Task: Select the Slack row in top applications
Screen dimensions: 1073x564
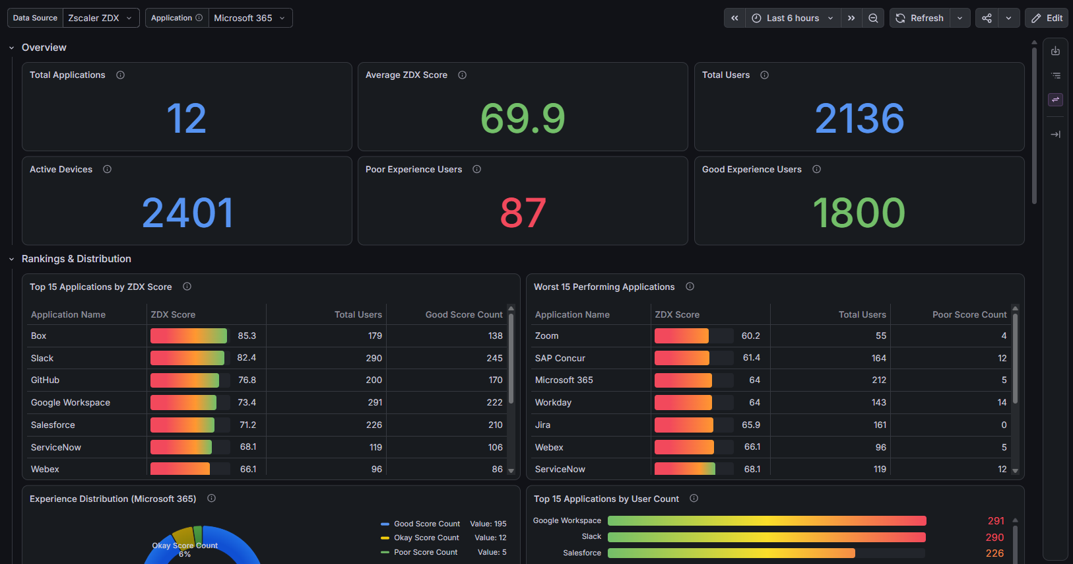Action: tap(267, 358)
